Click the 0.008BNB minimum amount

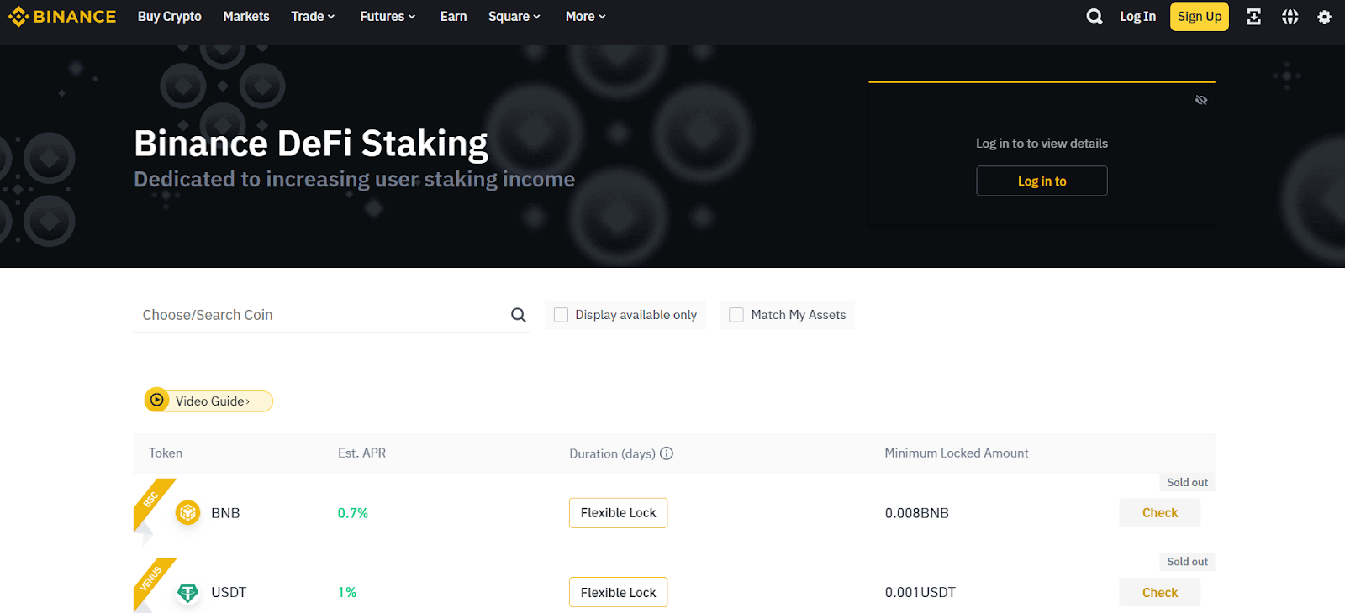click(917, 513)
